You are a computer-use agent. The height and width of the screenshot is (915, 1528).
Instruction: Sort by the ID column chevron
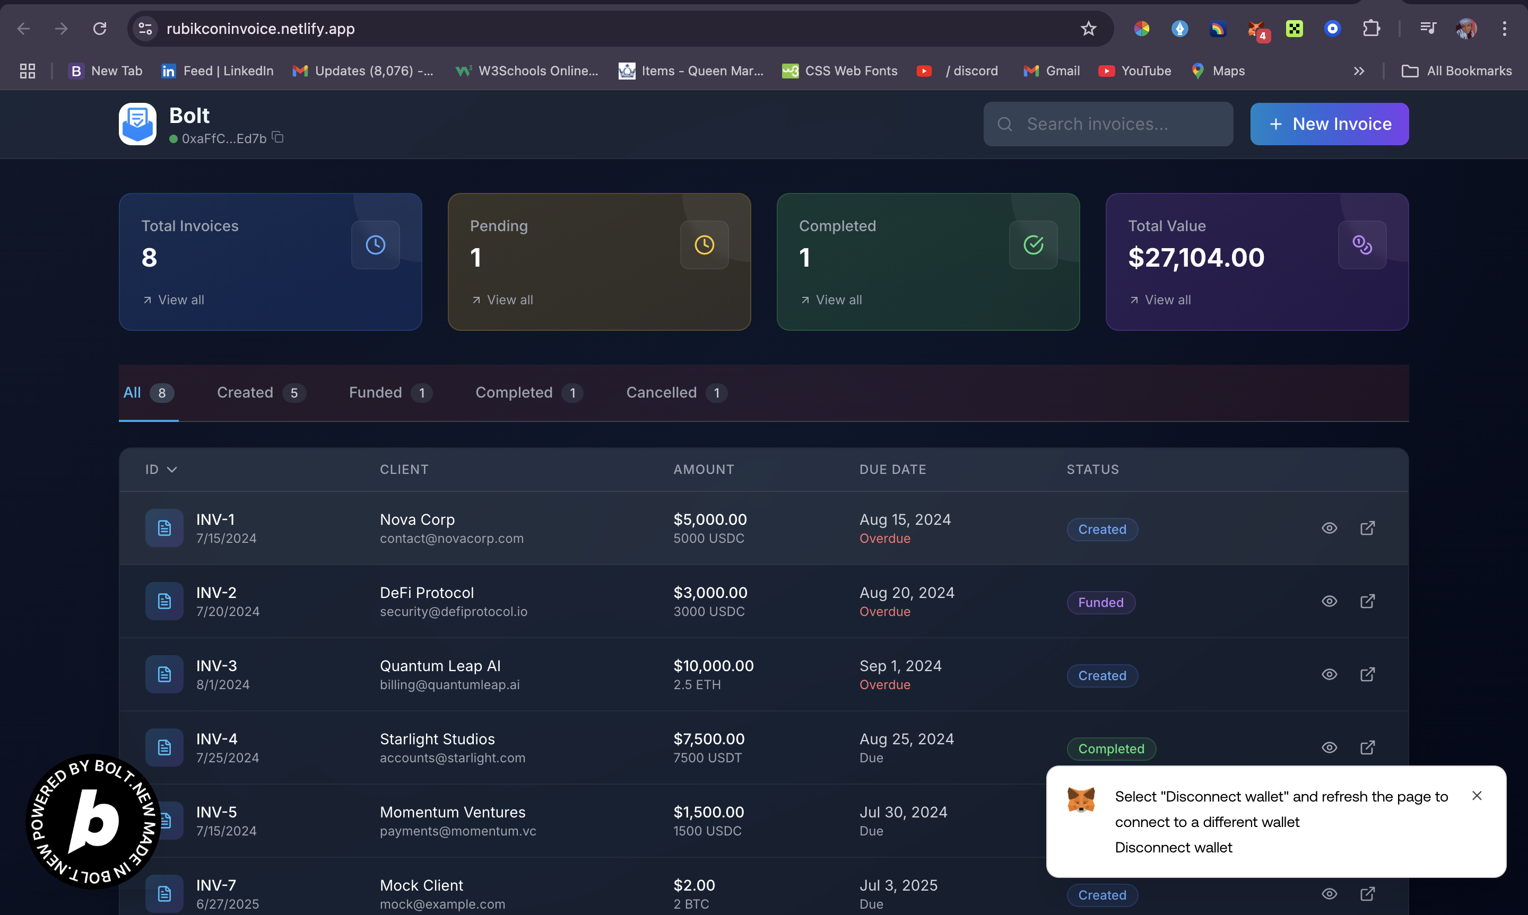click(x=172, y=470)
